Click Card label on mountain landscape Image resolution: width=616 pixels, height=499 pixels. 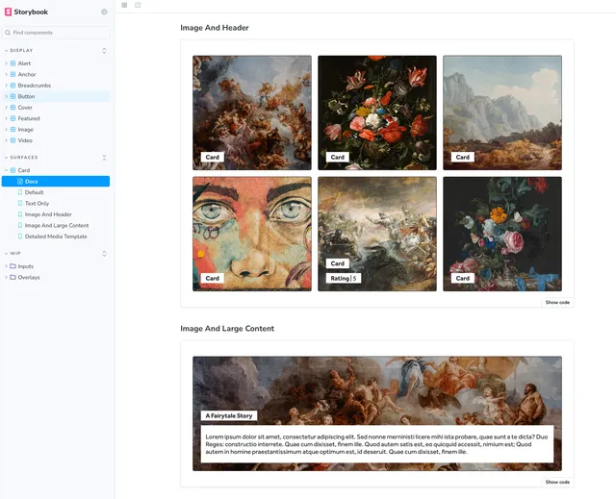[x=463, y=157]
